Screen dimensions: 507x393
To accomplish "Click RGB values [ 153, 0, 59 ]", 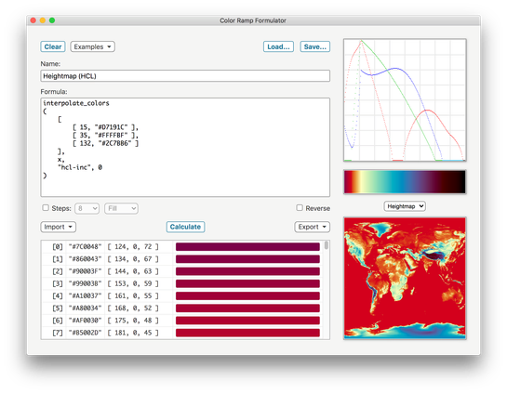I will click(133, 283).
